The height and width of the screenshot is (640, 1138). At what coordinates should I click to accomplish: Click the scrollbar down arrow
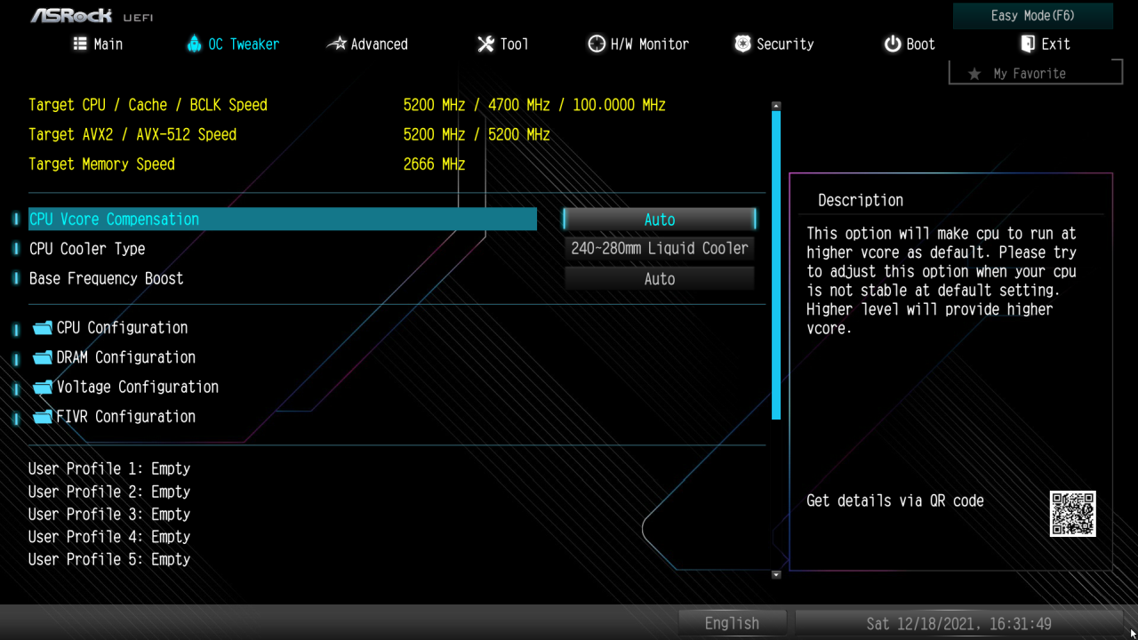[x=776, y=575]
